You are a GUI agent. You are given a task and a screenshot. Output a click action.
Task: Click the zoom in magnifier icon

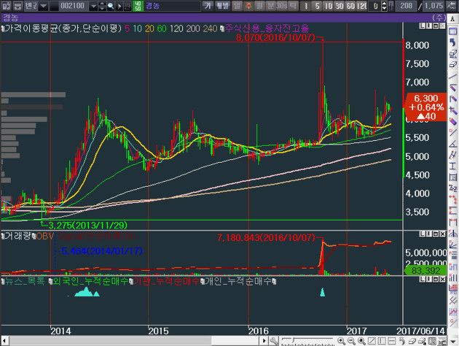(341, 341)
